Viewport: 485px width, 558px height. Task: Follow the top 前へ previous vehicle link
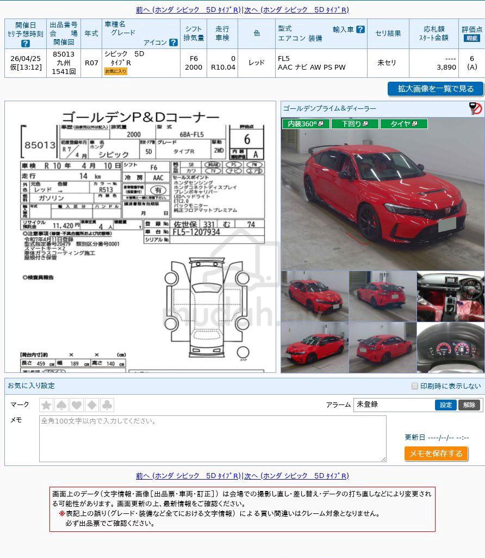(x=188, y=10)
